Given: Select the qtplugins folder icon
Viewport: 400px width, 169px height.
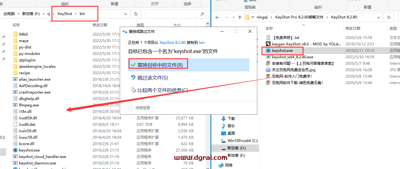Looking at the screenshot, I should [15, 60].
